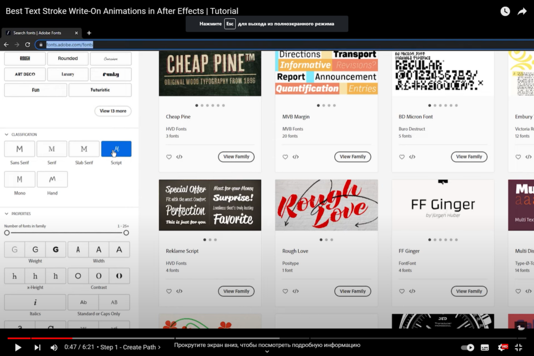
Task: Adjust the right handle of fonts-in-family slider
Action: (126, 233)
